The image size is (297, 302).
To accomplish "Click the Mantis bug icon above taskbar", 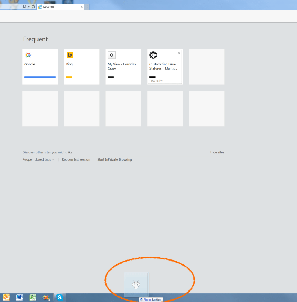I will [136, 285].
